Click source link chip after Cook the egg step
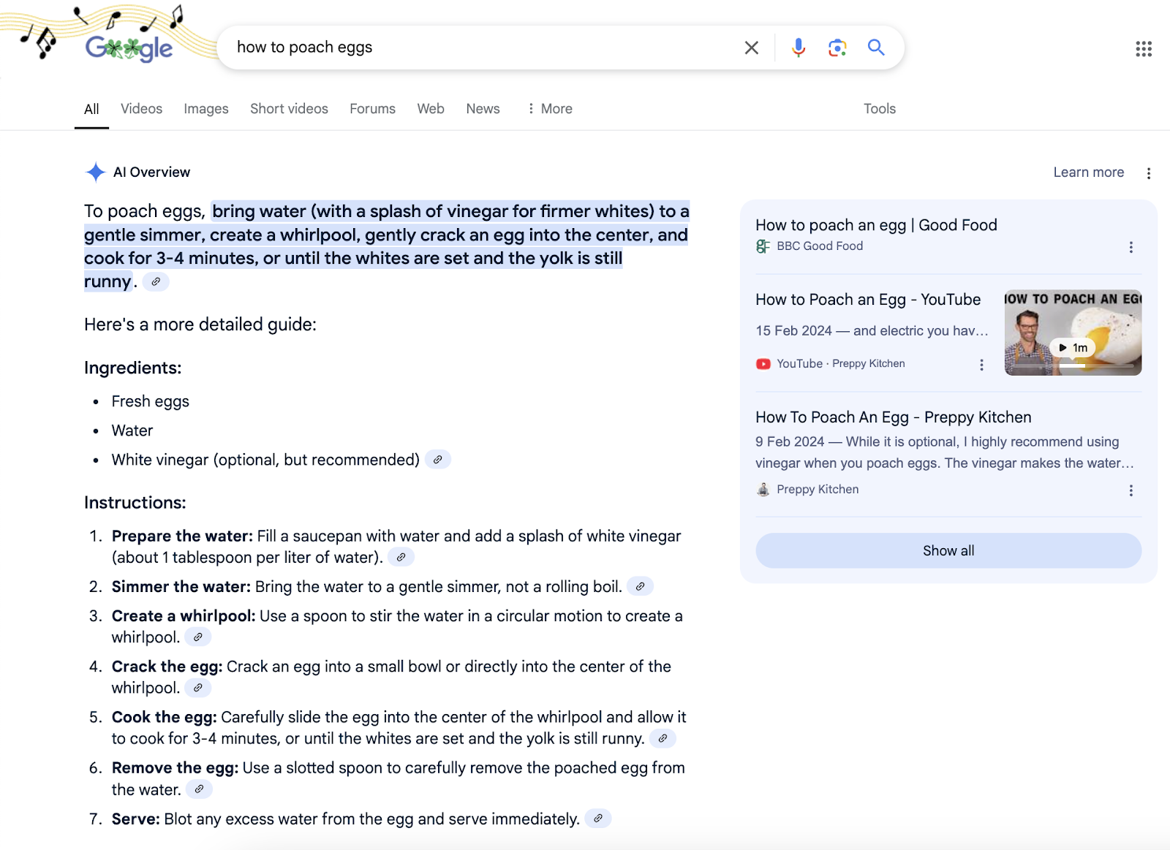 [x=663, y=738]
